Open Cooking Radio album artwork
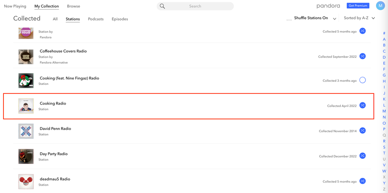The height and width of the screenshot is (193, 388). click(26, 106)
